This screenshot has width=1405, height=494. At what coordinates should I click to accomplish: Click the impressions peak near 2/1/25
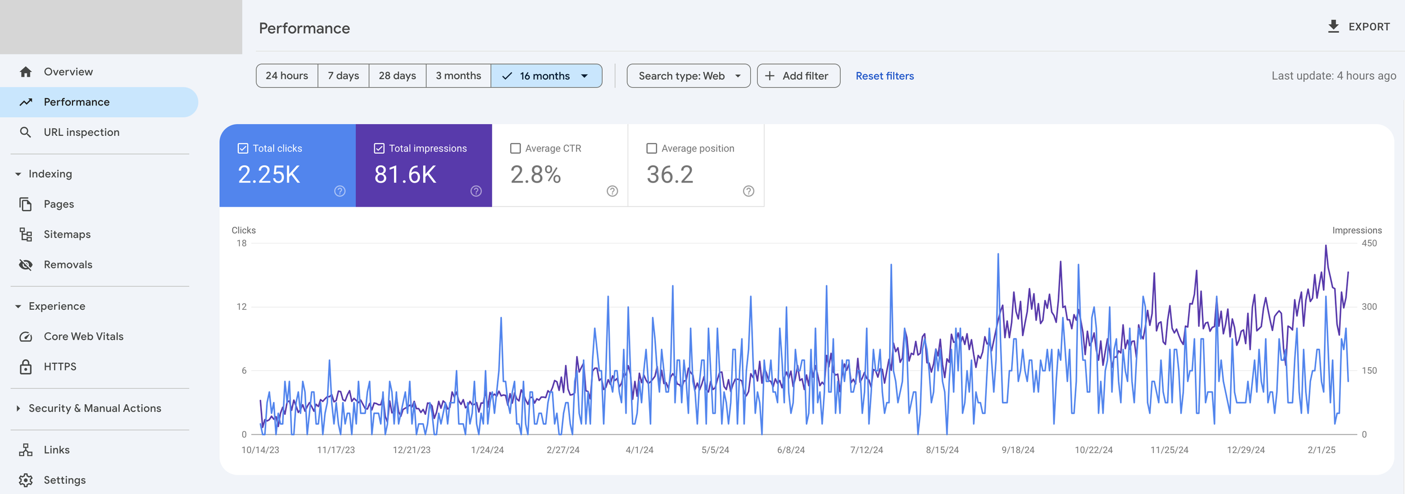pyautogui.click(x=1326, y=245)
